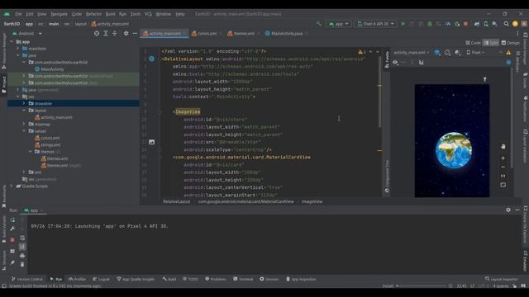Click zoom to fit in design preview
This screenshot has width=529, height=297.
point(503,185)
